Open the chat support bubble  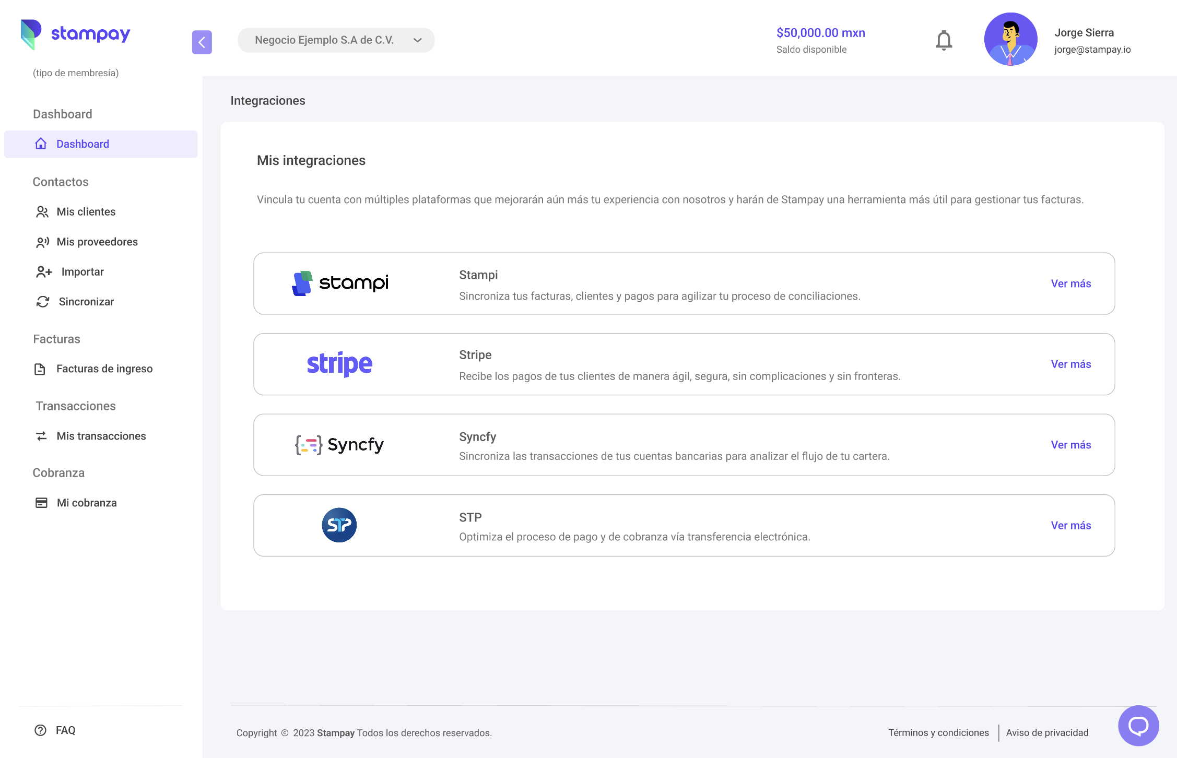(x=1138, y=725)
